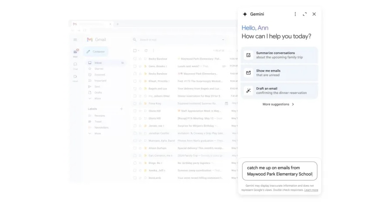
Task: Select Show me emails that are unread
Action: click(x=280, y=73)
